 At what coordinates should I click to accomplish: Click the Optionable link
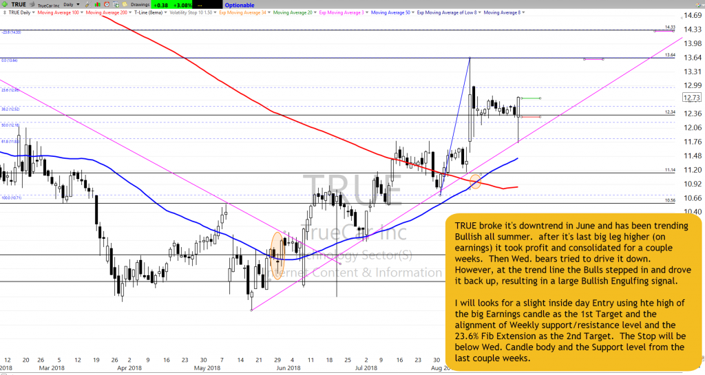point(239,6)
